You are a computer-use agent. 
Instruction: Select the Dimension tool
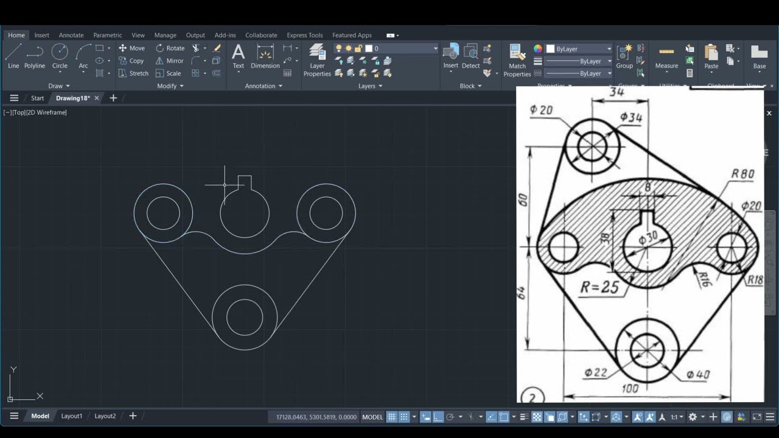265,57
